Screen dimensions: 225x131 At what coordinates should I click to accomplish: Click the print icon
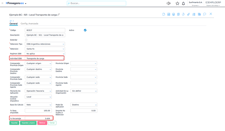point(173,14)
